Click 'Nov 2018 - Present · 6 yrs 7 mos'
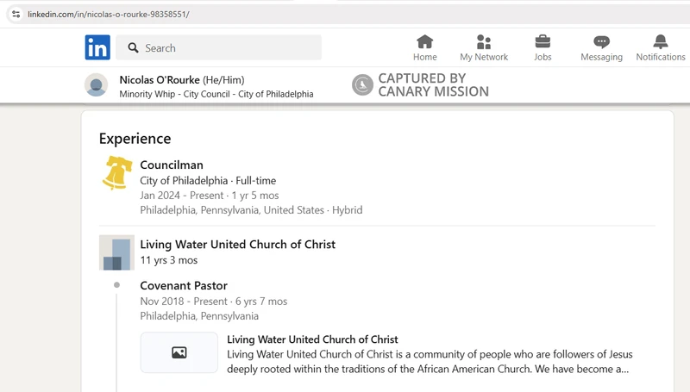This screenshot has height=392, width=690. (214, 302)
